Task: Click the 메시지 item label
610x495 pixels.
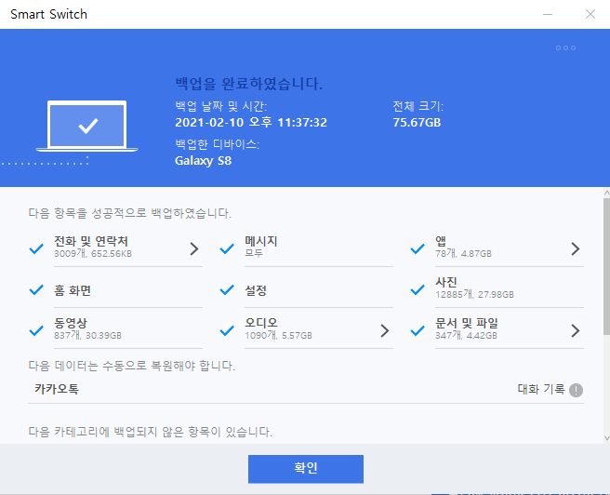Action: (260, 241)
